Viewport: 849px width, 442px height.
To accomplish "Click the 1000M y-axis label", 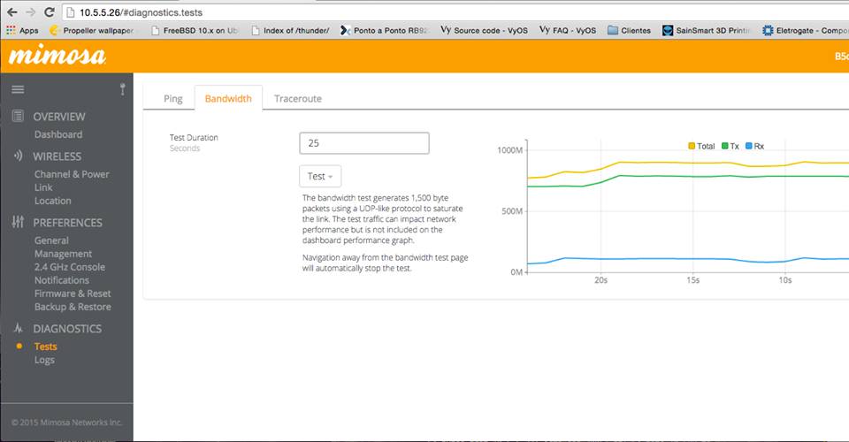I will (x=509, y=150).
